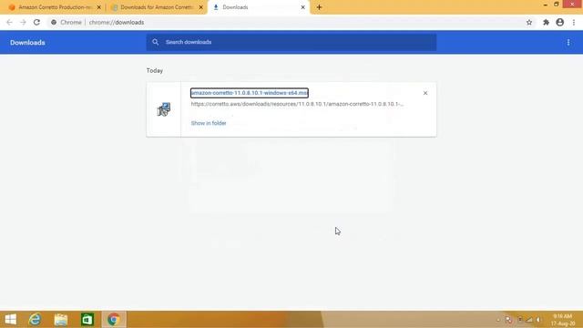This screenshot has width=583, height=328.
Task: Click the search magnifier icon
Action: click(x=156, y=42)
